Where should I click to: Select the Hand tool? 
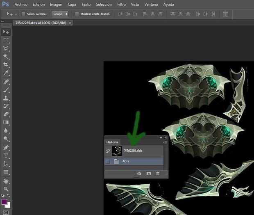[x=6, y=181]
